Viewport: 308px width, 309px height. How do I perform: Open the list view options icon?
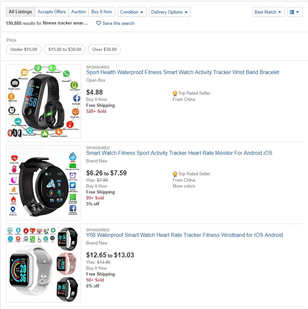tap(295, 12)
